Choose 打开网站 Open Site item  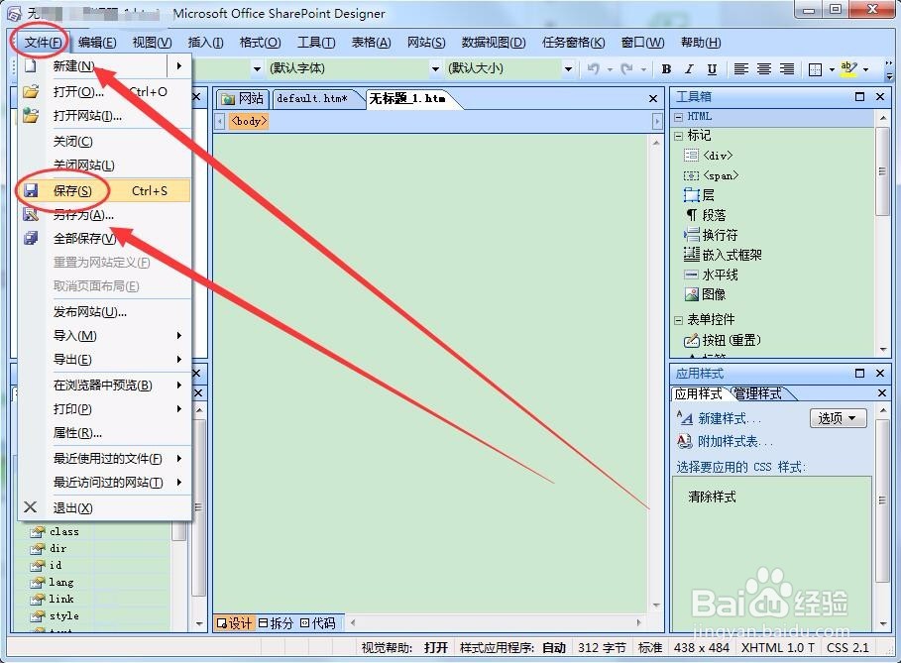[104, 116]
